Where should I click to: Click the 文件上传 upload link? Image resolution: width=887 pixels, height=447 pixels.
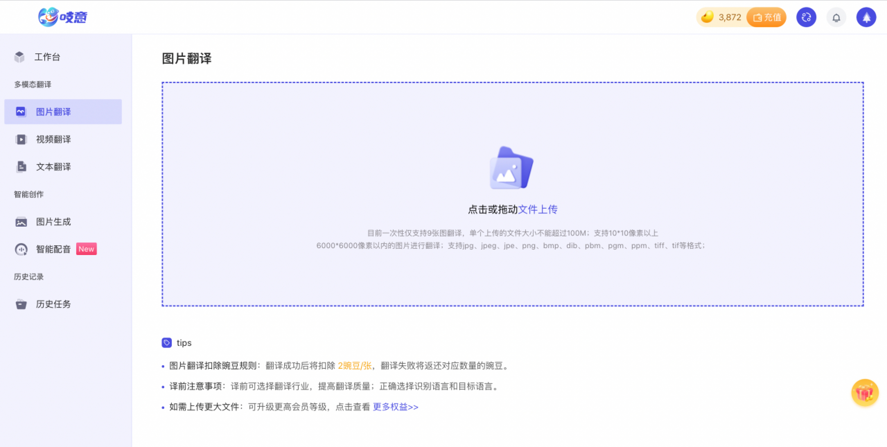point(538,209)
